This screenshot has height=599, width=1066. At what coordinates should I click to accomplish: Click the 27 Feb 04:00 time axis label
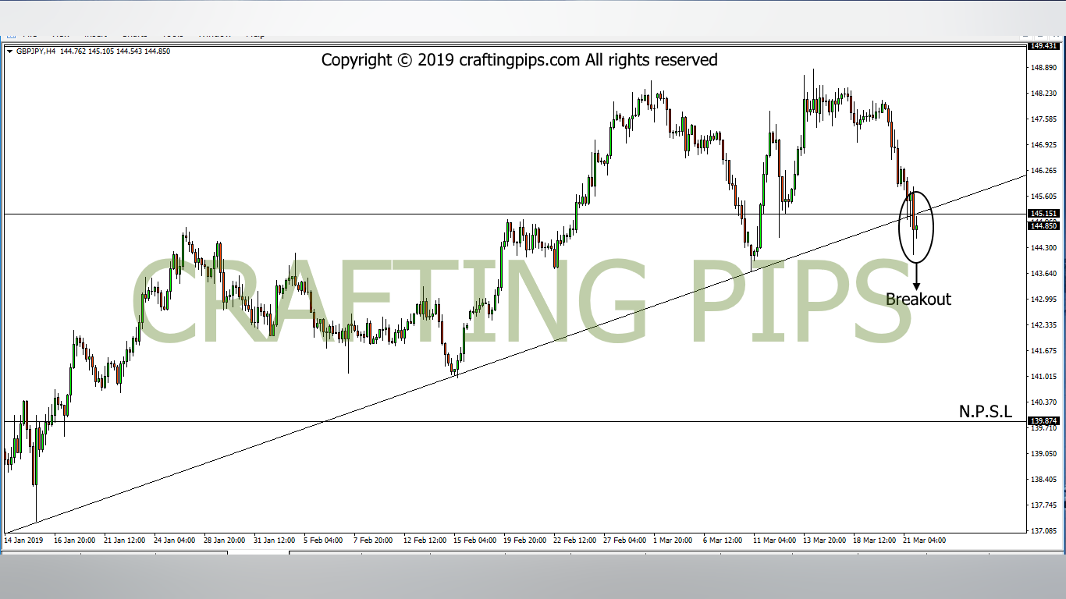[624, 540]
